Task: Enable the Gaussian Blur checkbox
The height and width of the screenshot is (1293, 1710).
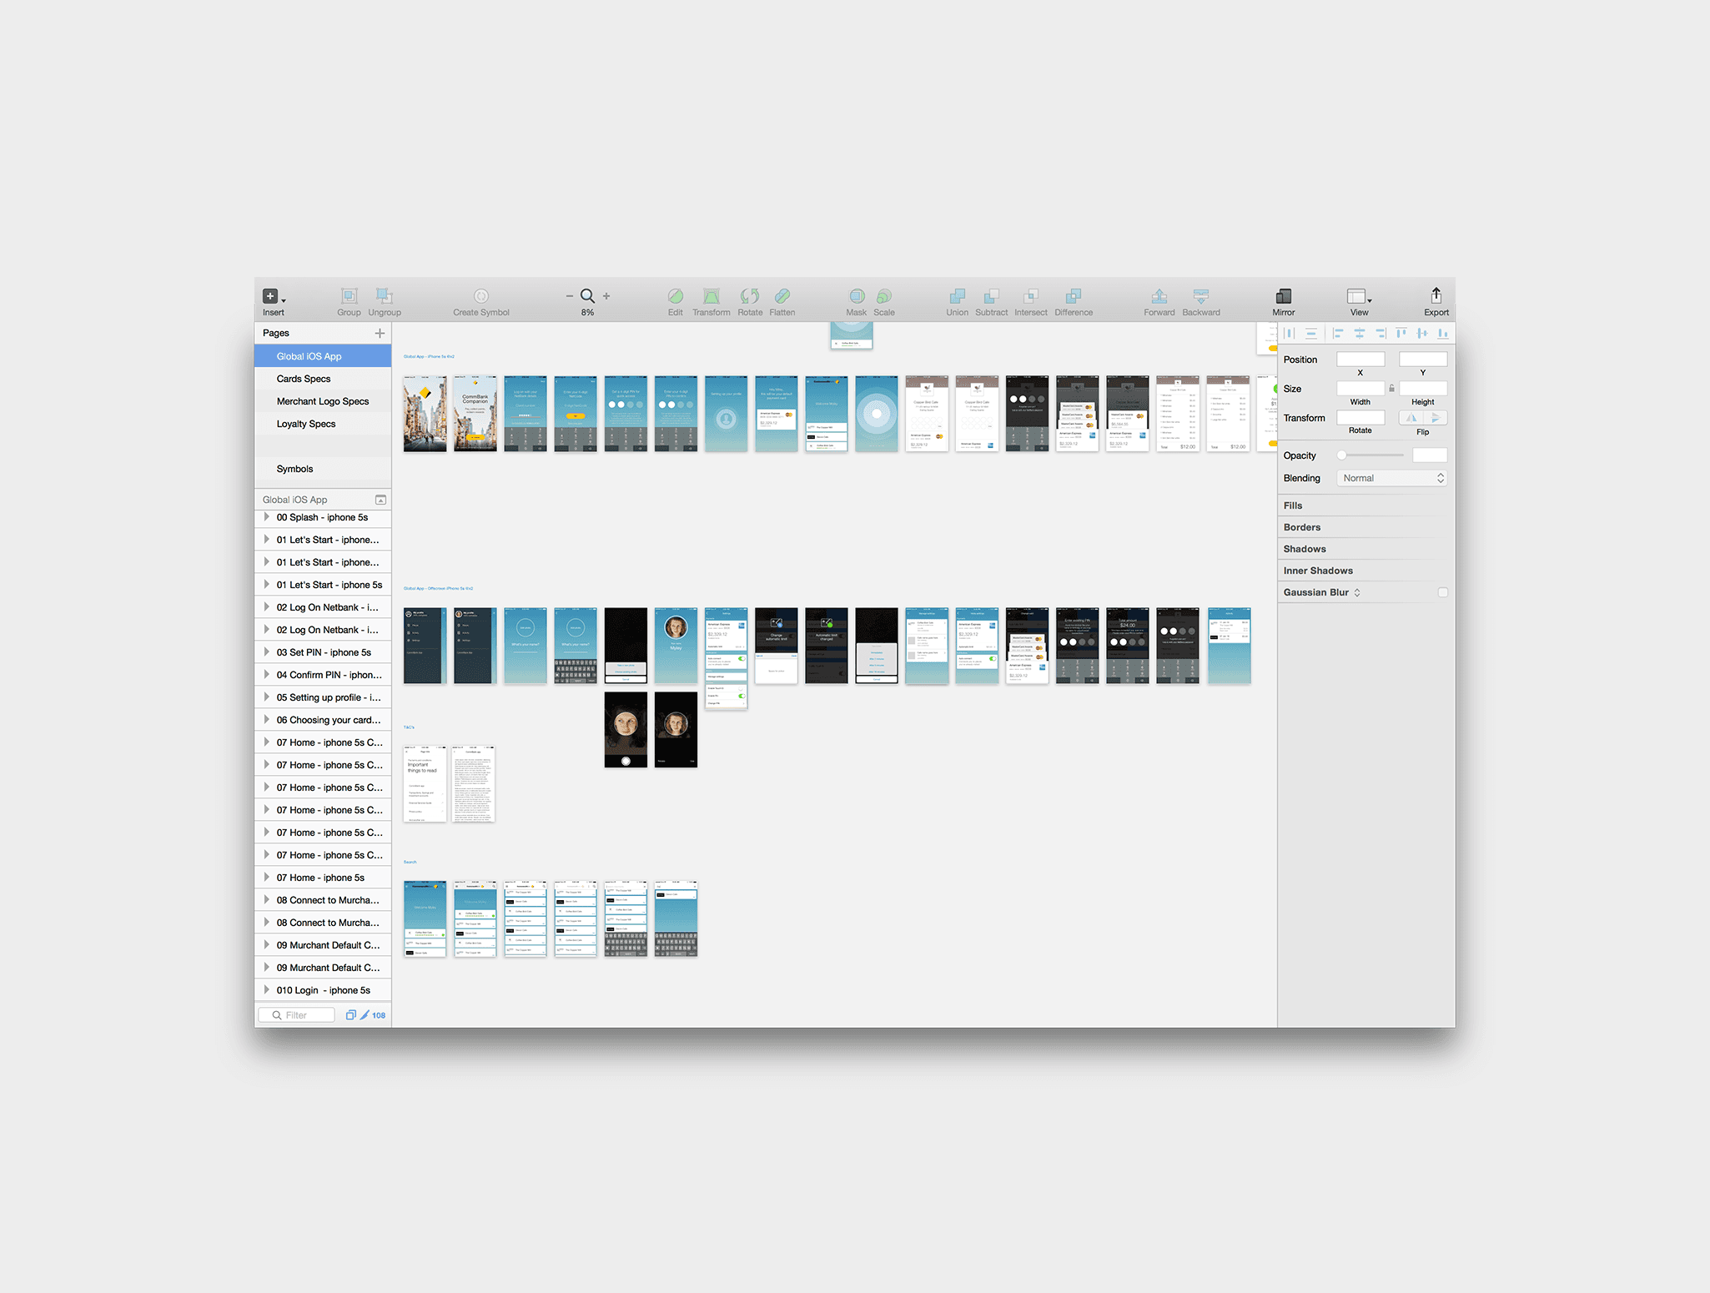Action: [1442, 592]
